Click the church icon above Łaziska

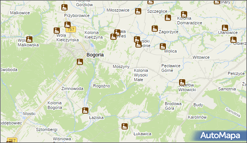point(85,111)
